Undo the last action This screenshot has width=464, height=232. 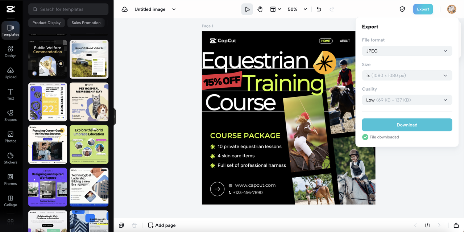(x=319, y=9)
